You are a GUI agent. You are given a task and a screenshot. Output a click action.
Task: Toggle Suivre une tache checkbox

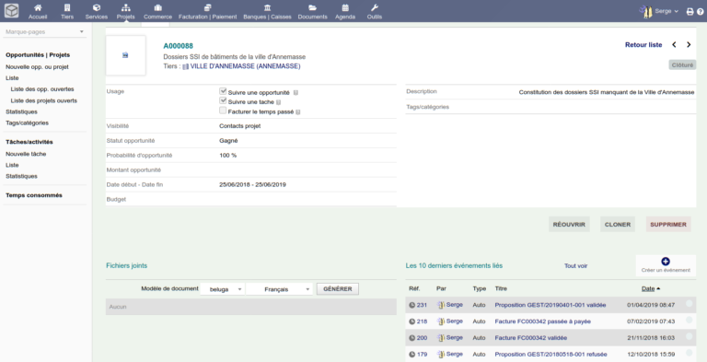pos(223,100)
